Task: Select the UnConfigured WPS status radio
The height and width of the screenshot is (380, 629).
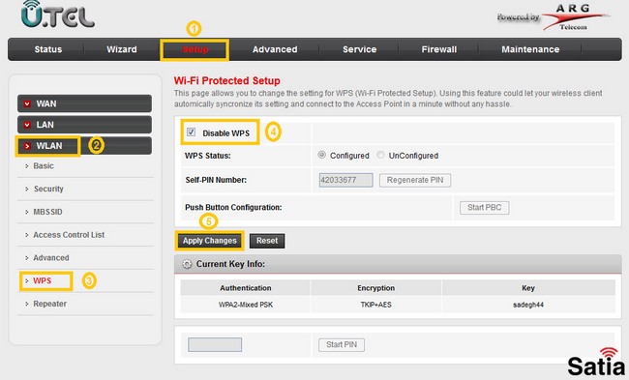Action: tap(380, 155)
